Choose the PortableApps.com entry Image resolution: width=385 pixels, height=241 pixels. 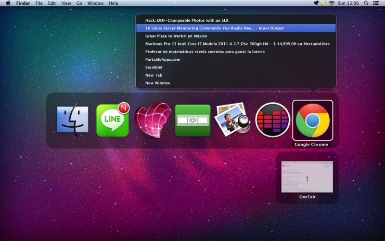163,59
